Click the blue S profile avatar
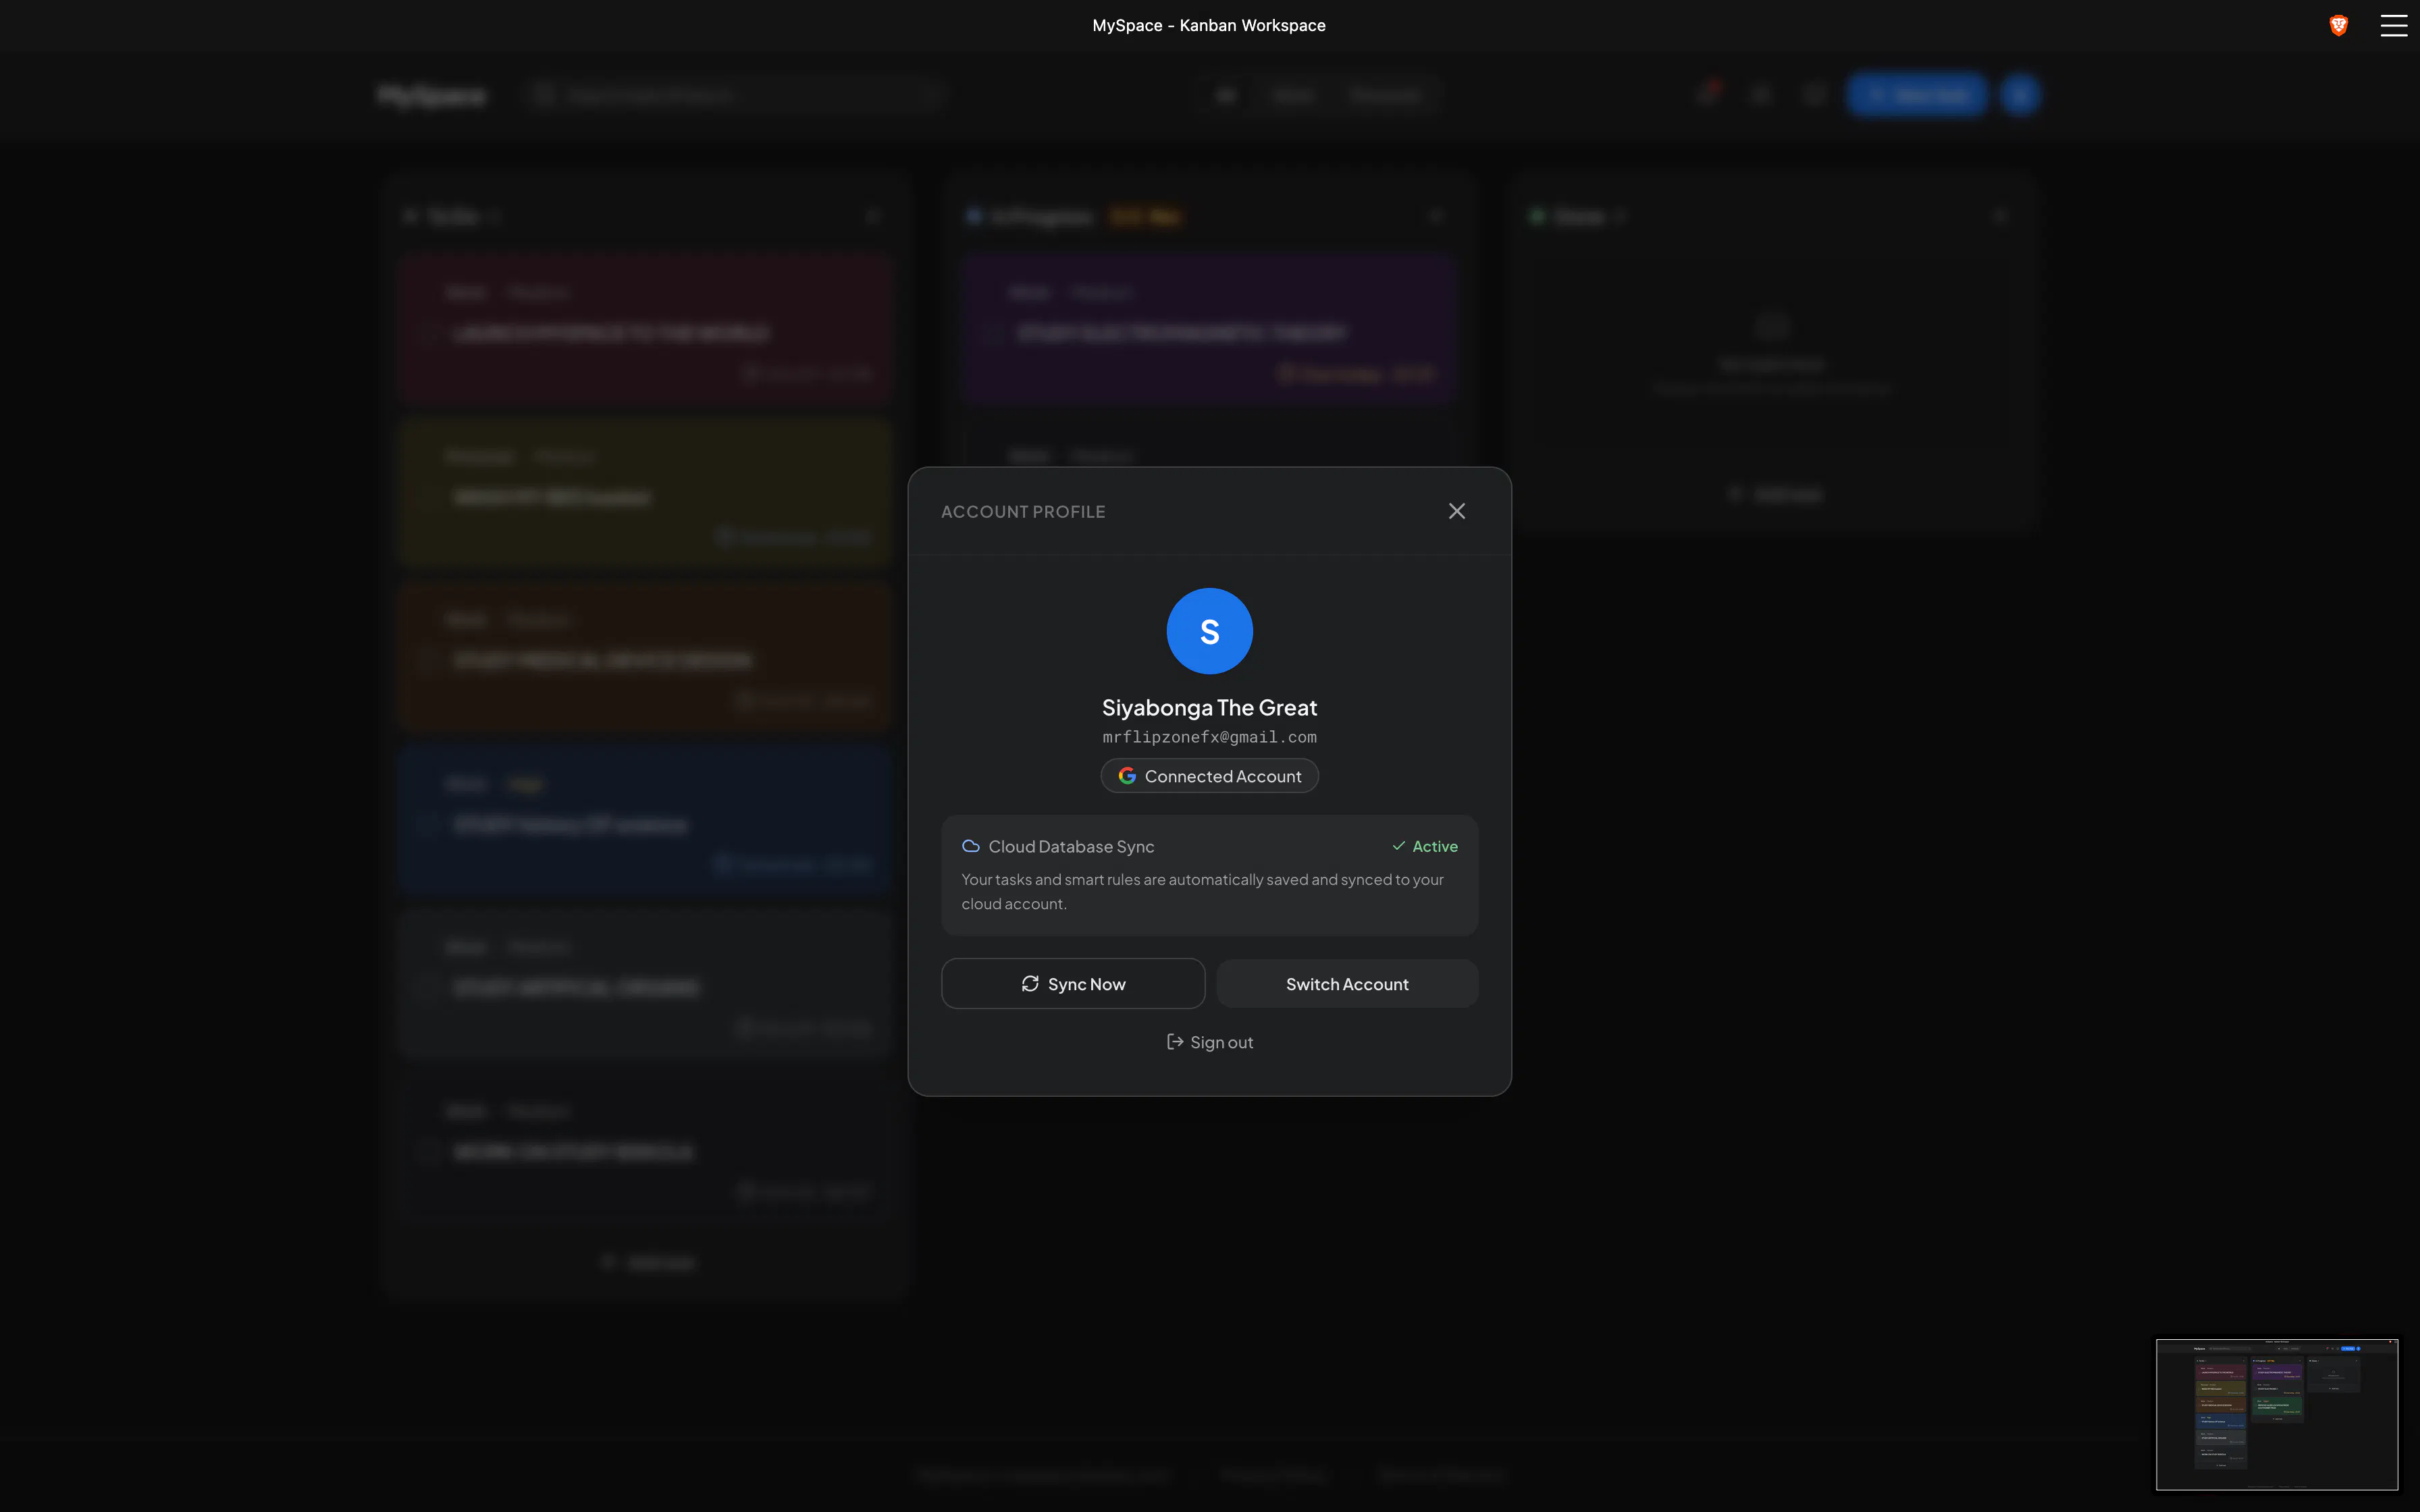The image size is (2420, 1512). coord(1210,631)
